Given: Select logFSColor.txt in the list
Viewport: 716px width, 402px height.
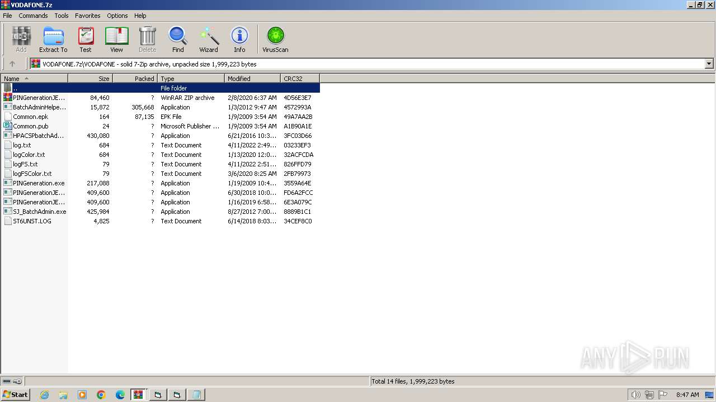Looking at the screenshot, I should [161, 174].
